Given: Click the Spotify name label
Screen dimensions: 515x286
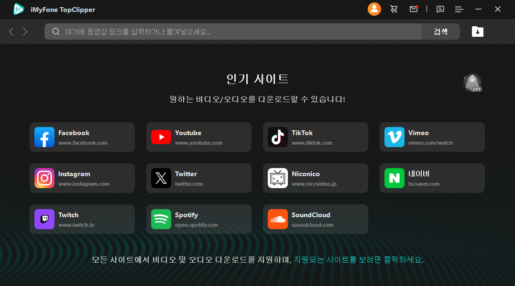Looking at the screenshot, I should (x=186, y=215).
